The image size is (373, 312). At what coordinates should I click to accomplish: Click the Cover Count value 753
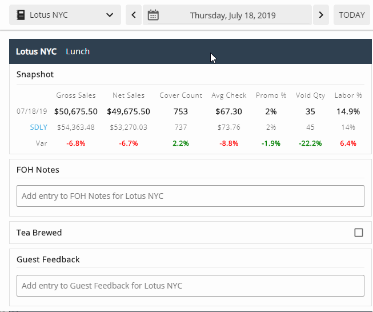(x=181, y=111)
